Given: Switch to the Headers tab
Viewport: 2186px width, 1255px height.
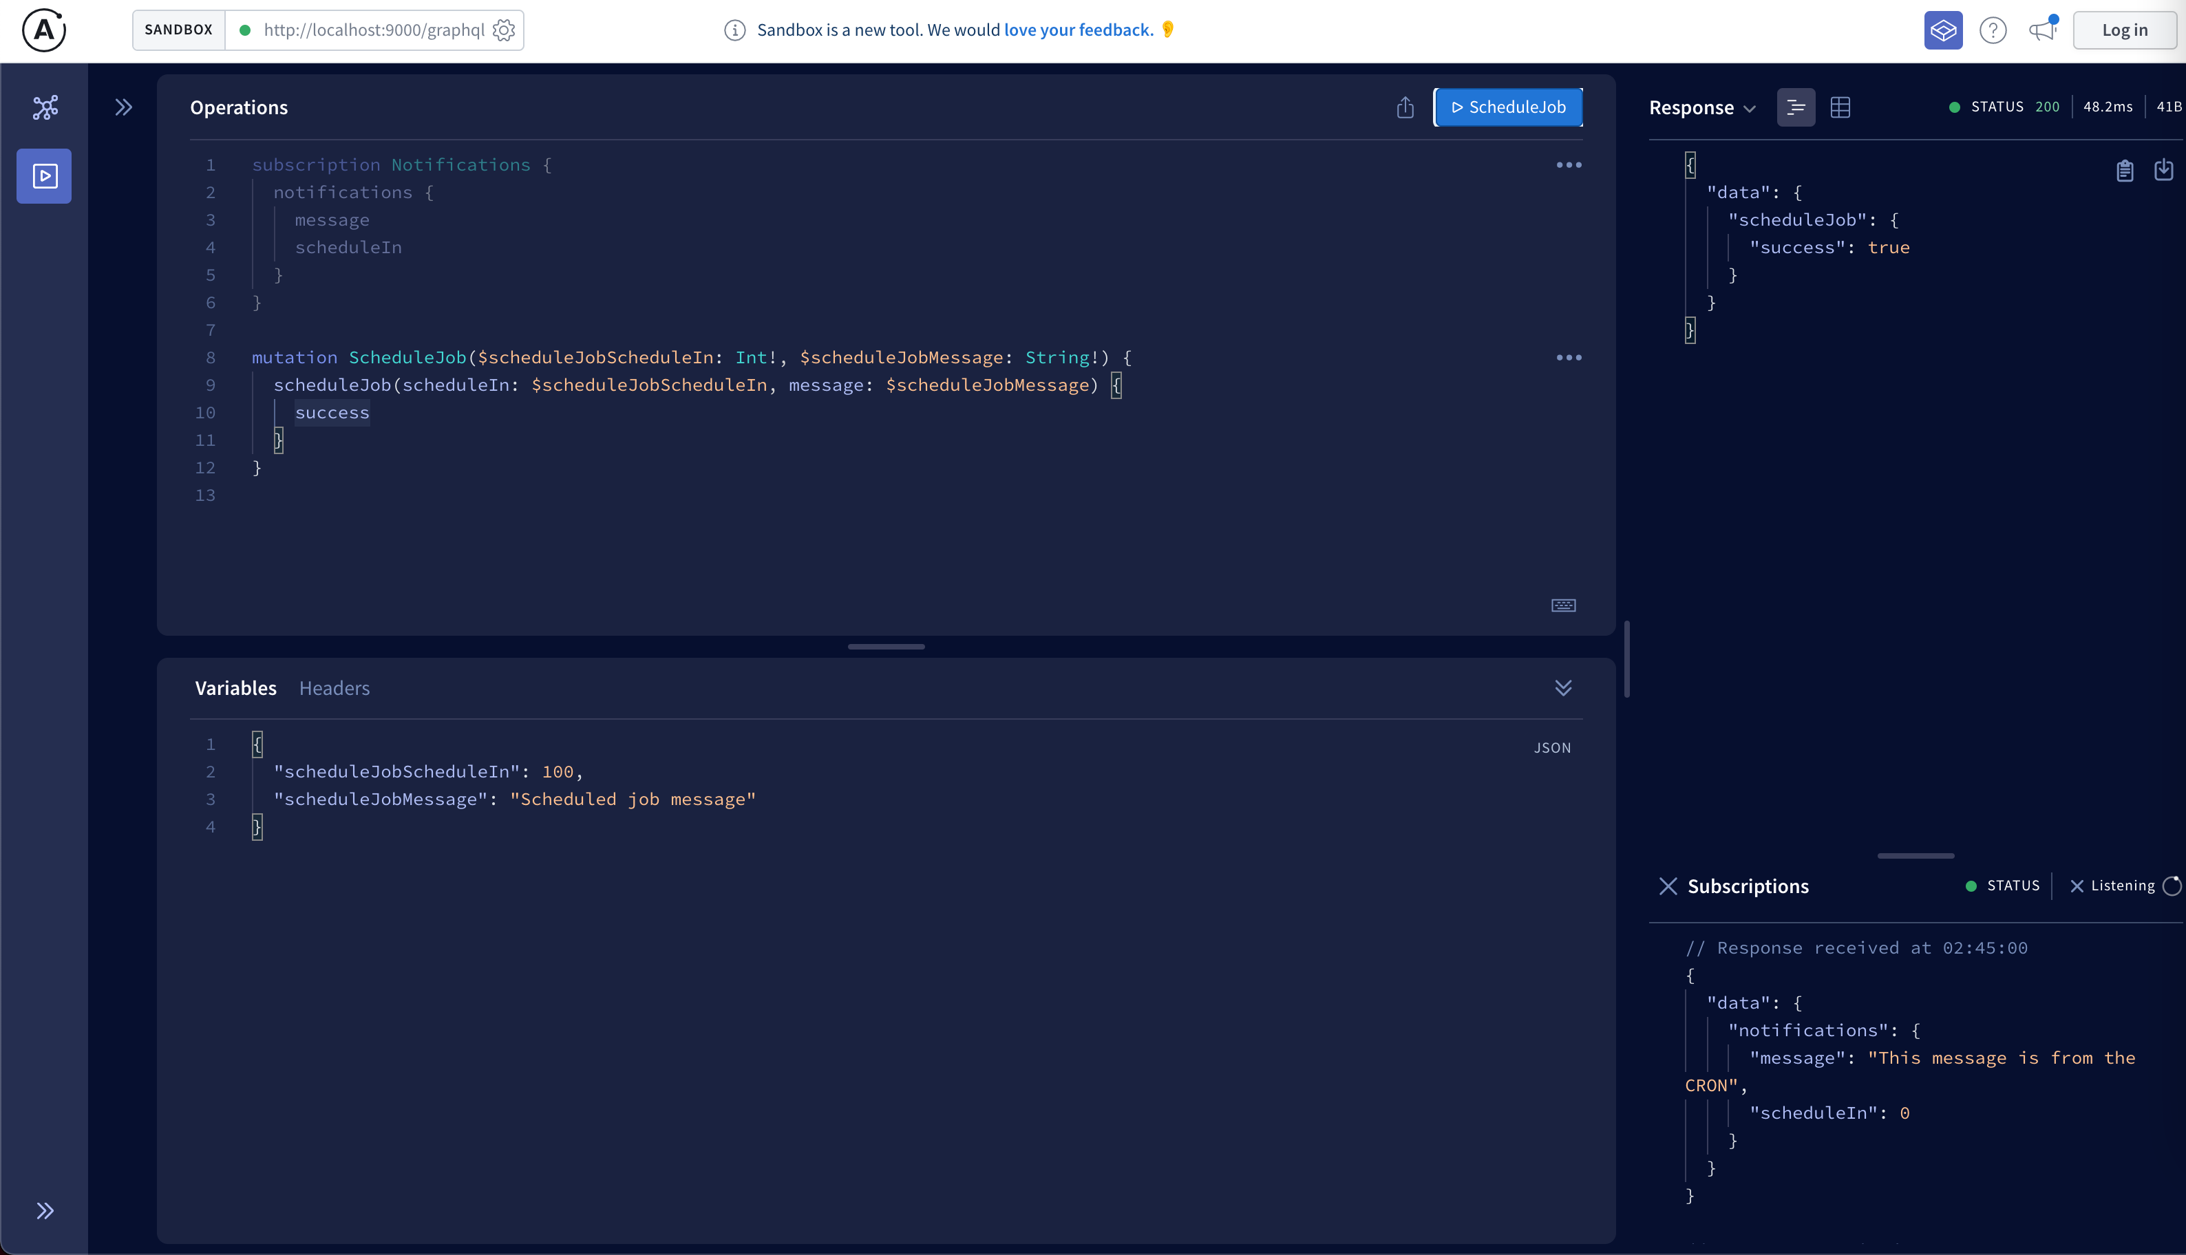Looking at the screenshot, I should point(334,688).
